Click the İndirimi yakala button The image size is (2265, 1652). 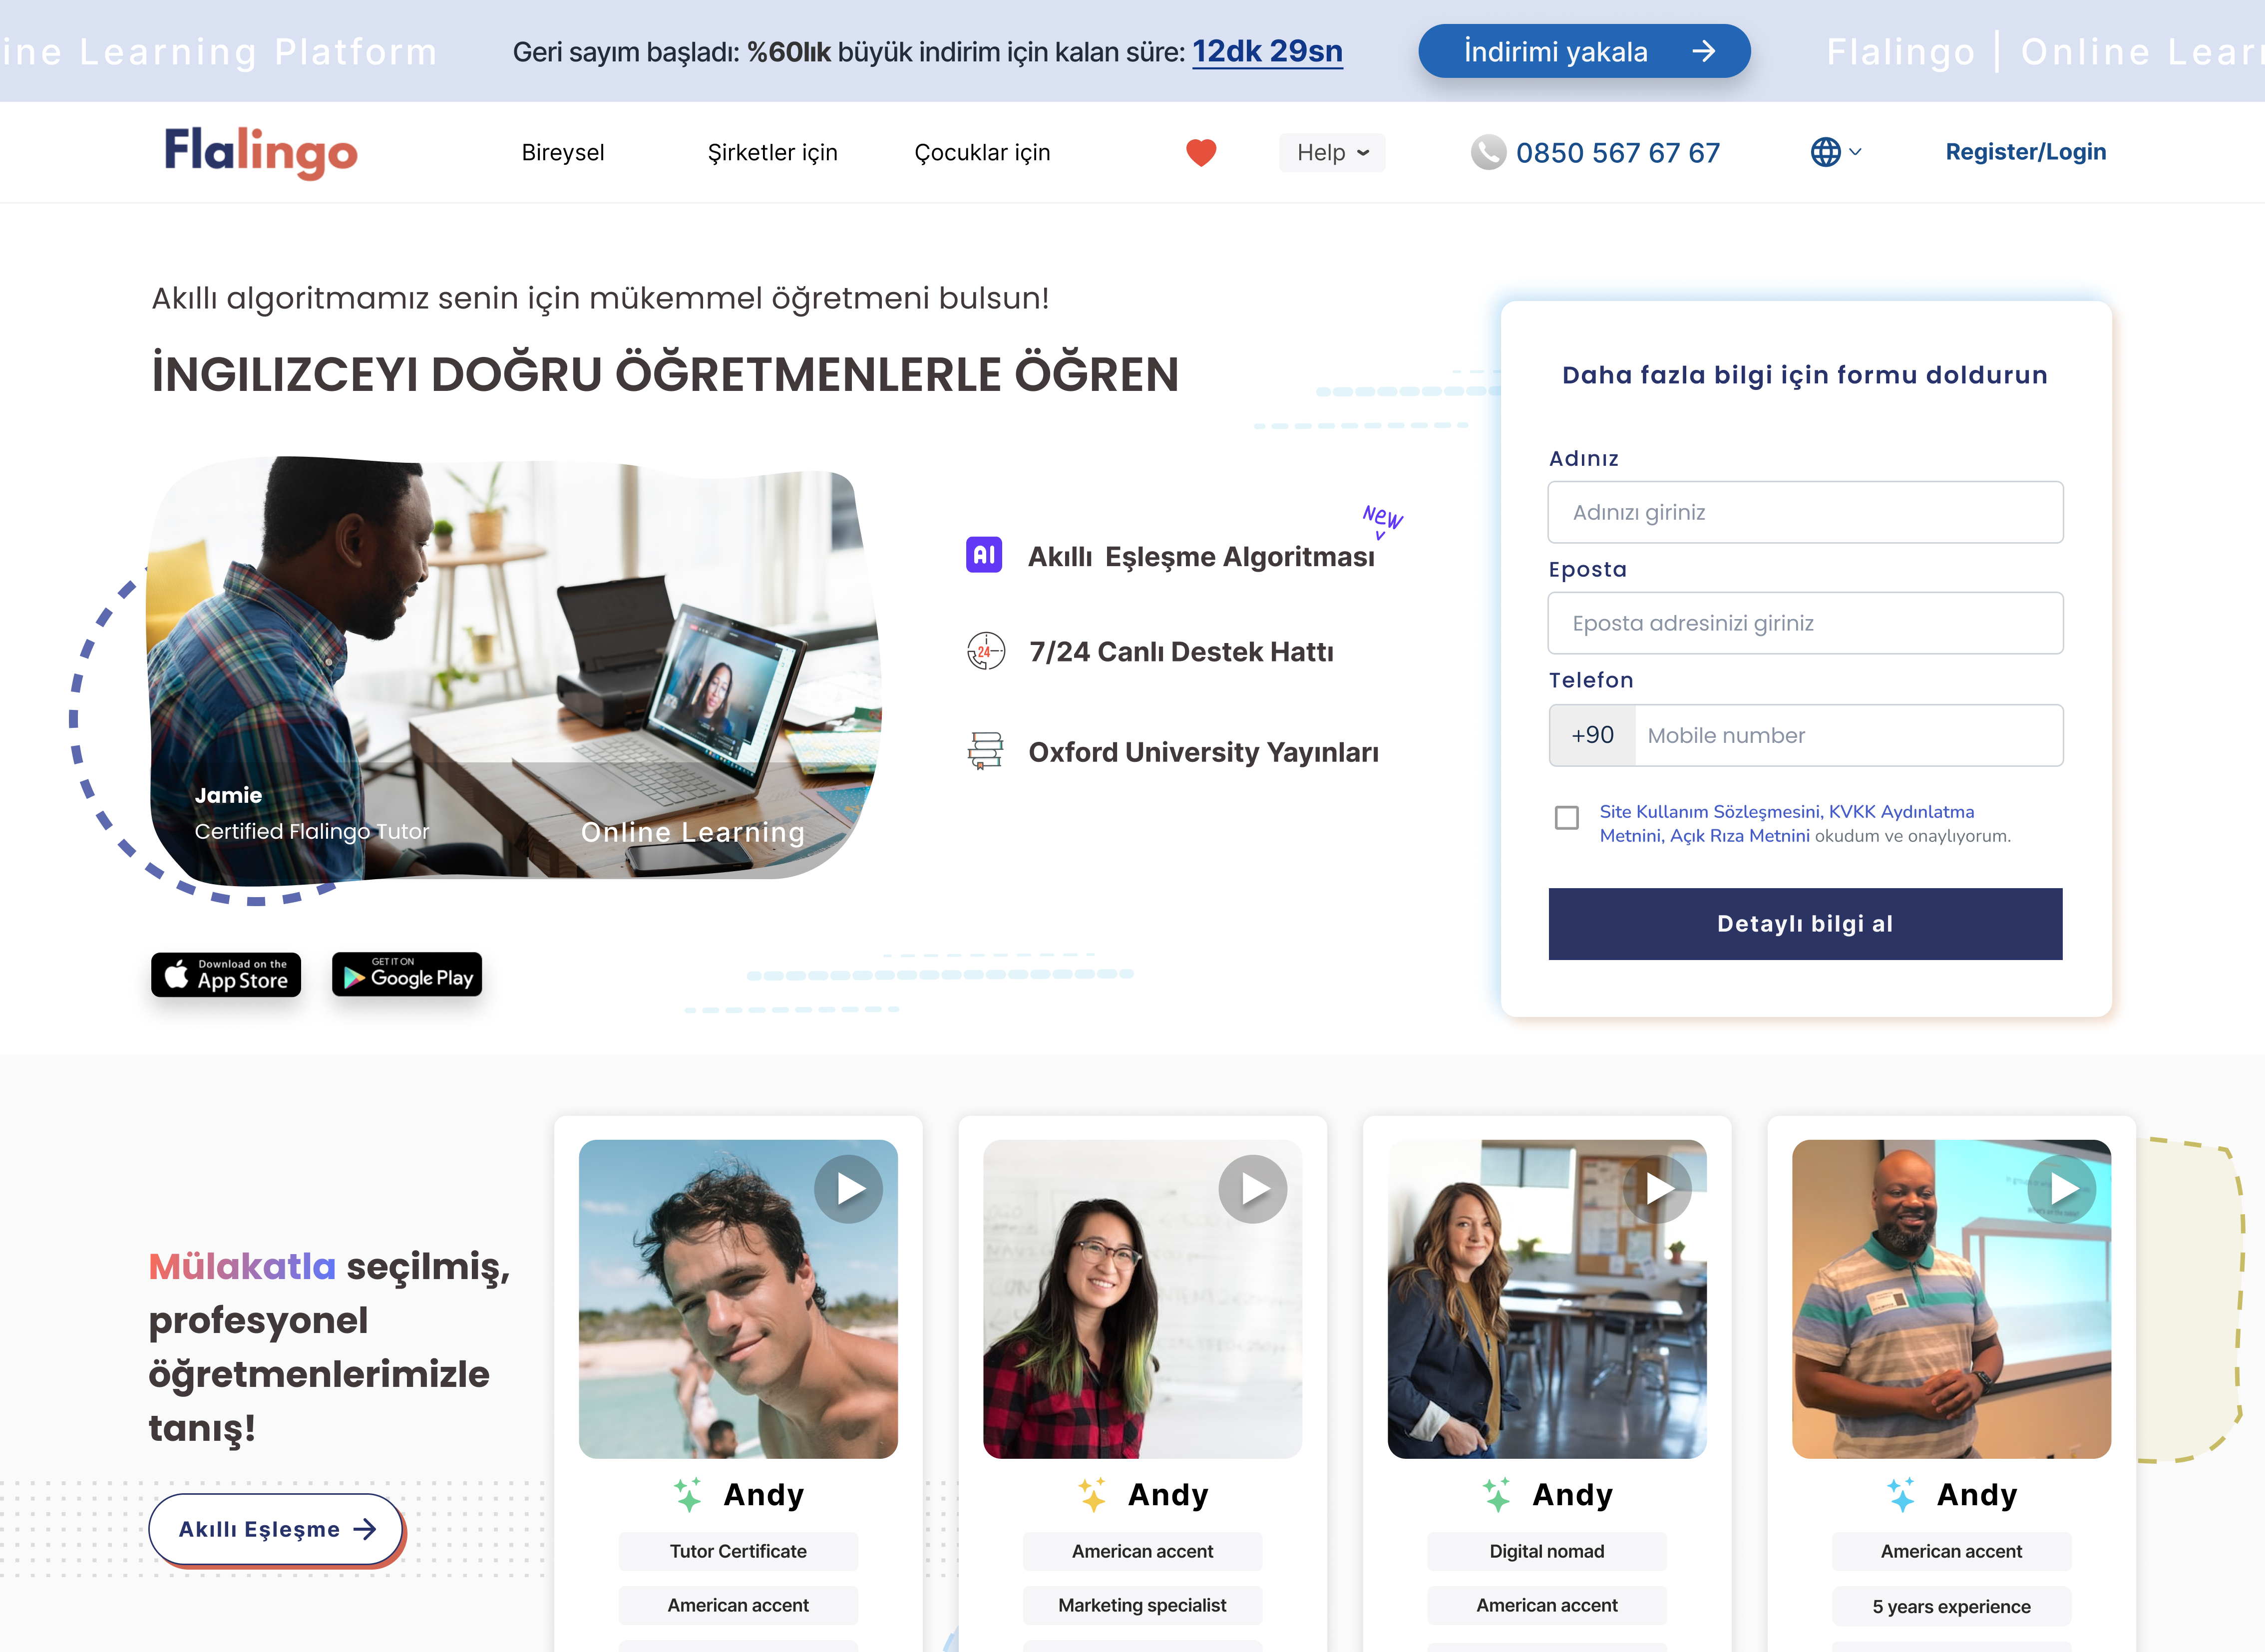pyautogui.click(x=1584, y=51)
